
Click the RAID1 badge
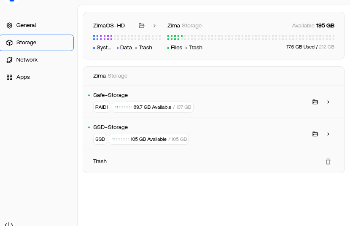coord(102,107)
